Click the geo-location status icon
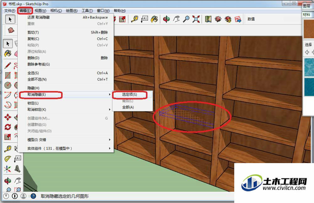Image resolution: width=314 pixels, height=203 pixels. point(6,196)
